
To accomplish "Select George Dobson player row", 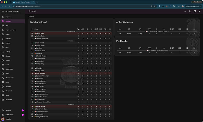I will (x=71, y=81).
